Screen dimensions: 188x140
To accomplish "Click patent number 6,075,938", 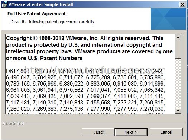I will (123, 71).
